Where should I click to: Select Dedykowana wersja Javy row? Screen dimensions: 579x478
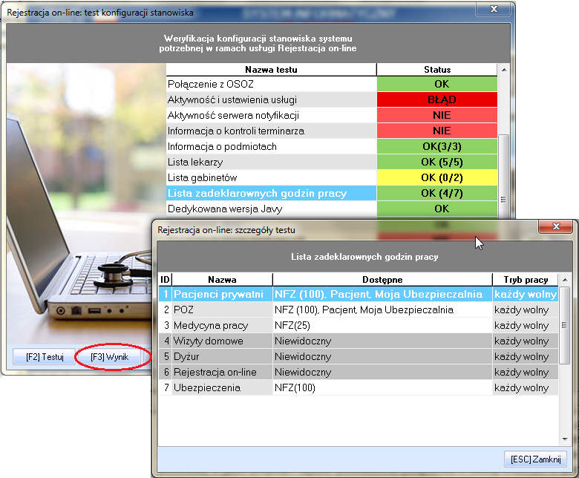tap(332, 209)
